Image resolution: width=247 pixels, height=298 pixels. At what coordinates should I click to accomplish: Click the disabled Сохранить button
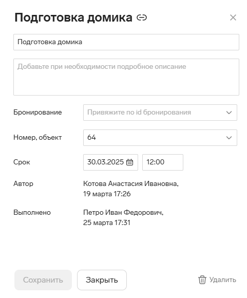click(43, 280)
